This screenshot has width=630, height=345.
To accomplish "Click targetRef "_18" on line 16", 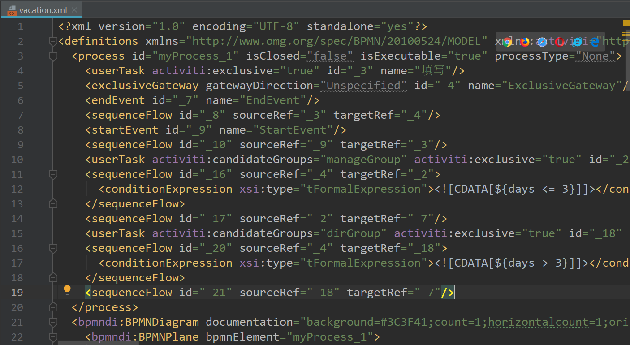I will point(423,248).
